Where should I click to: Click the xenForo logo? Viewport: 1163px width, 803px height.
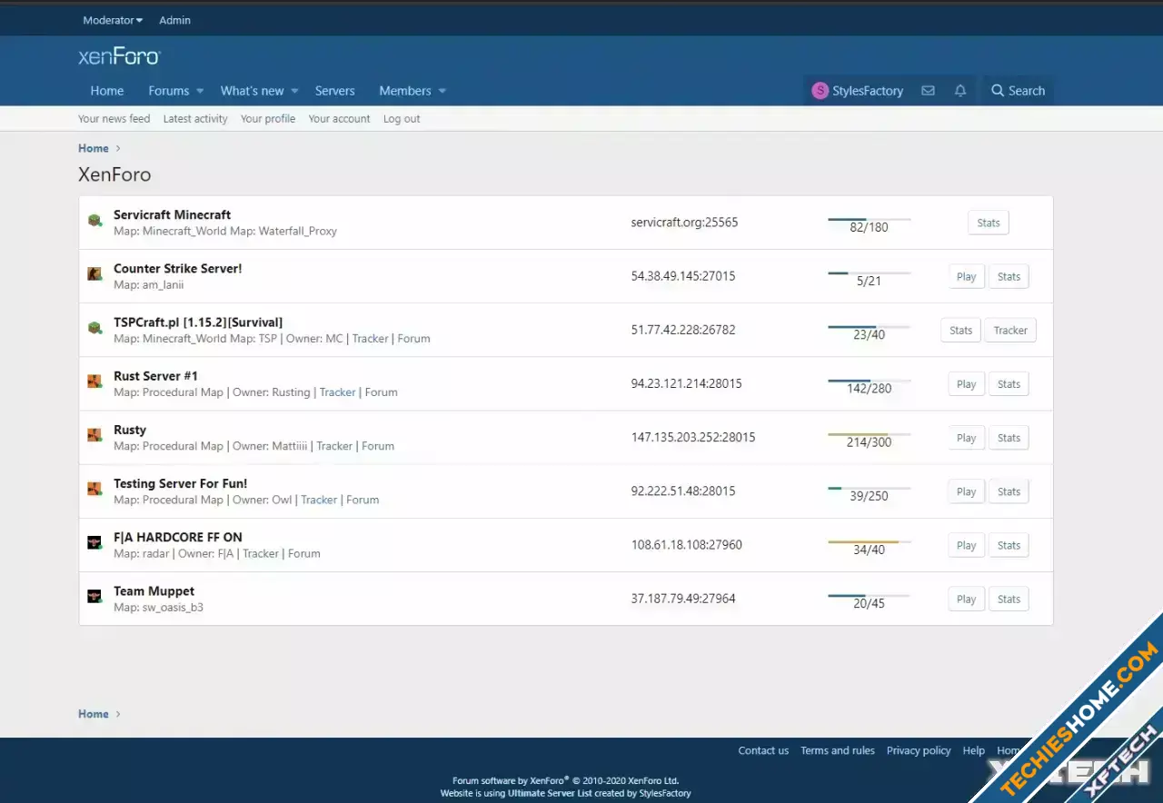tap(119, 56)
